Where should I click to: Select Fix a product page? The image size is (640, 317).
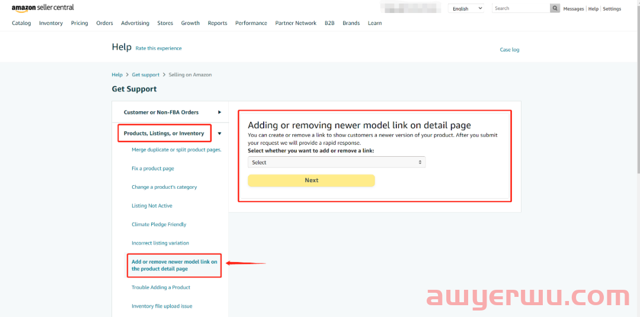(153, 169)
